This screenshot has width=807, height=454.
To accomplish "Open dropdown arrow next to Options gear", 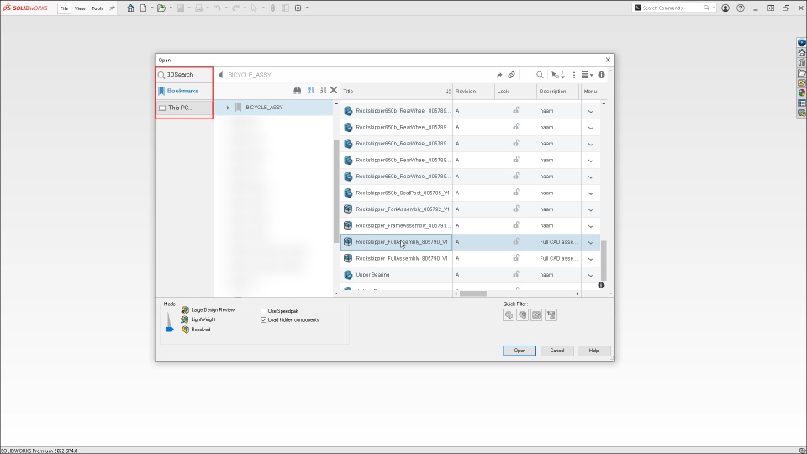I will pos(308,8).
